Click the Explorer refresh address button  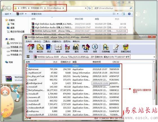[x=89, y=8]
